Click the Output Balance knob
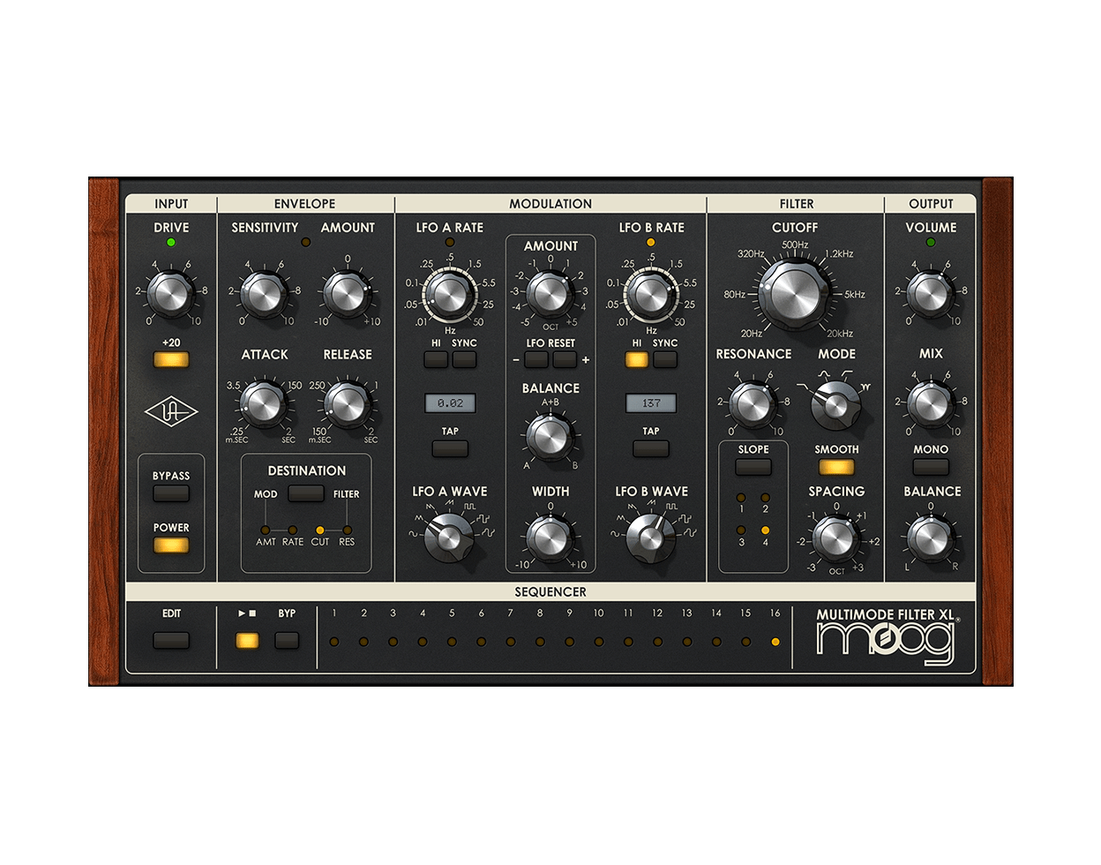The height and width of the screenshot is (865, 1101). pos(930,538)
